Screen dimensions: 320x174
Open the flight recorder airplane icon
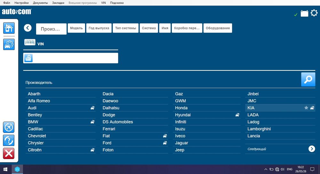[9, 127]
